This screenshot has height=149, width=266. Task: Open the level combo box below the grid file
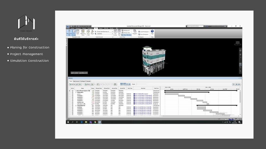click(105, 34)
